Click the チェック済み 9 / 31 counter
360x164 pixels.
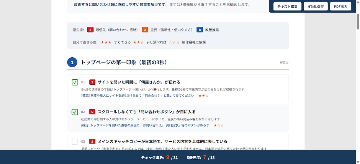point(159,158)
